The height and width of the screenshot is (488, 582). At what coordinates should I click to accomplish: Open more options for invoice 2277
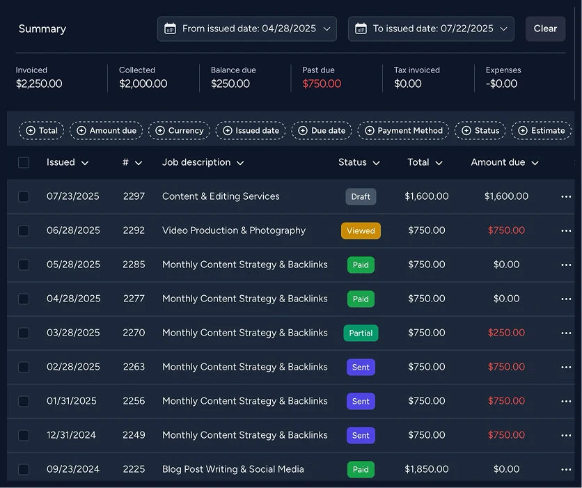(x=566, y=299)
